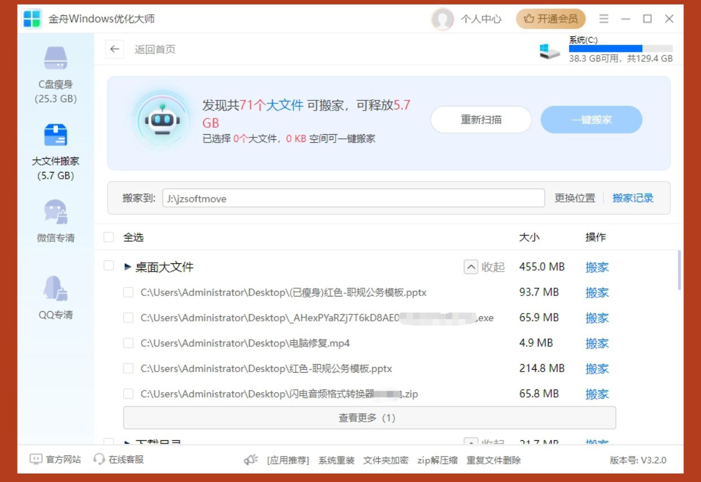Click the 操作 column header
The width and height of the screenshot is (701, 482).
point(595,237)
